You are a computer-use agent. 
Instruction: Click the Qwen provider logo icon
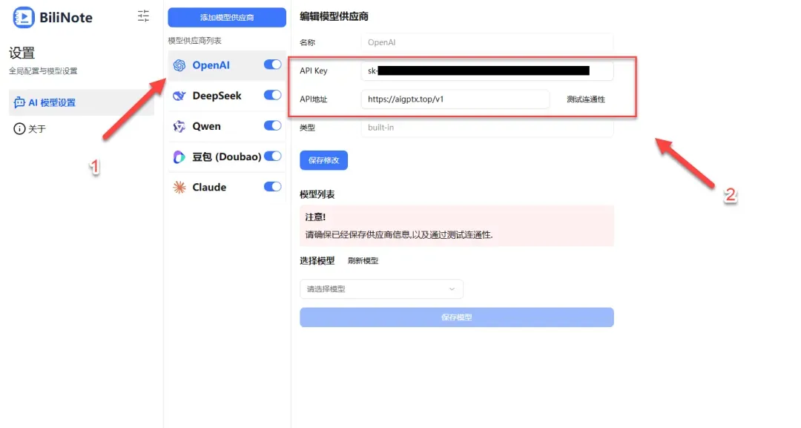pyautogui.click(x=179, y=126)
